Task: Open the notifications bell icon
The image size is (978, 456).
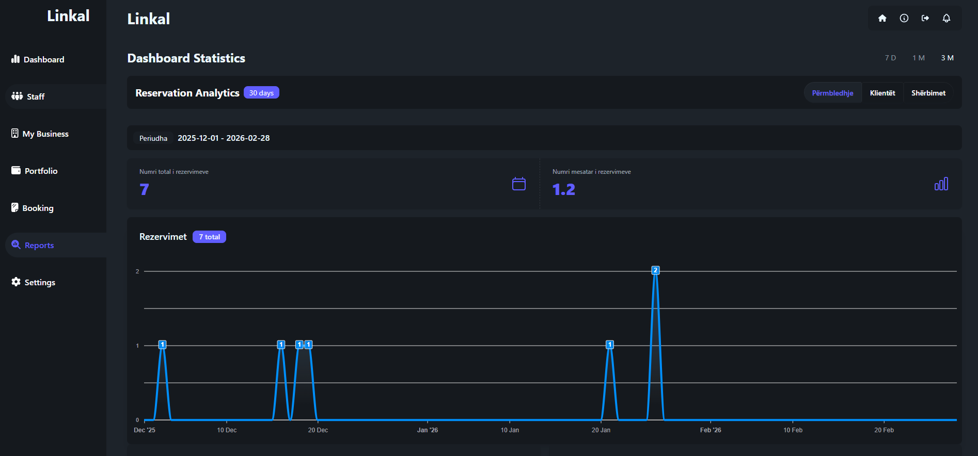Action: point(946,18)
